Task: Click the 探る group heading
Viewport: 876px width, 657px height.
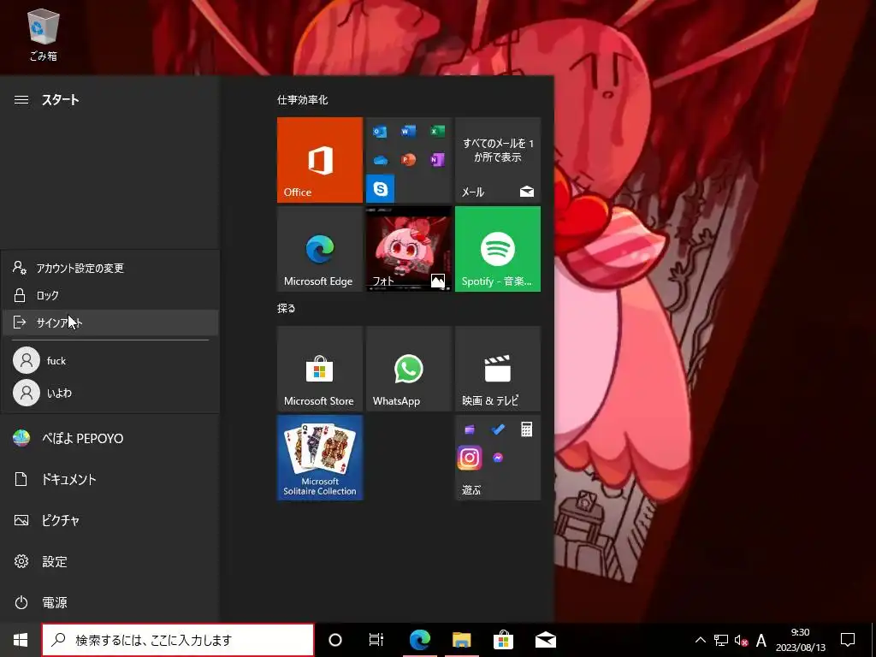Action: (x=286, y=308)
